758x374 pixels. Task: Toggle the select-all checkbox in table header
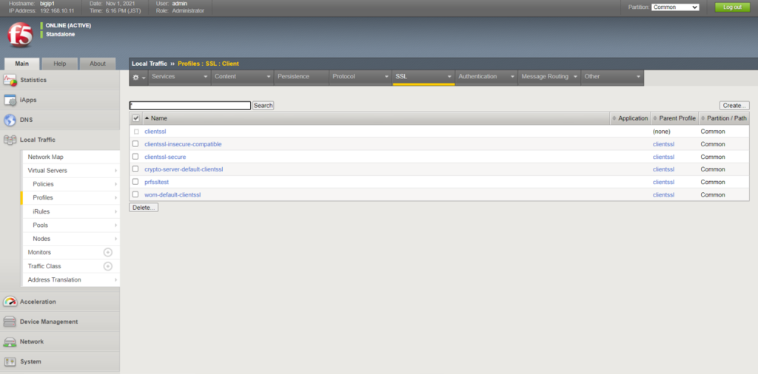(135, 118)
